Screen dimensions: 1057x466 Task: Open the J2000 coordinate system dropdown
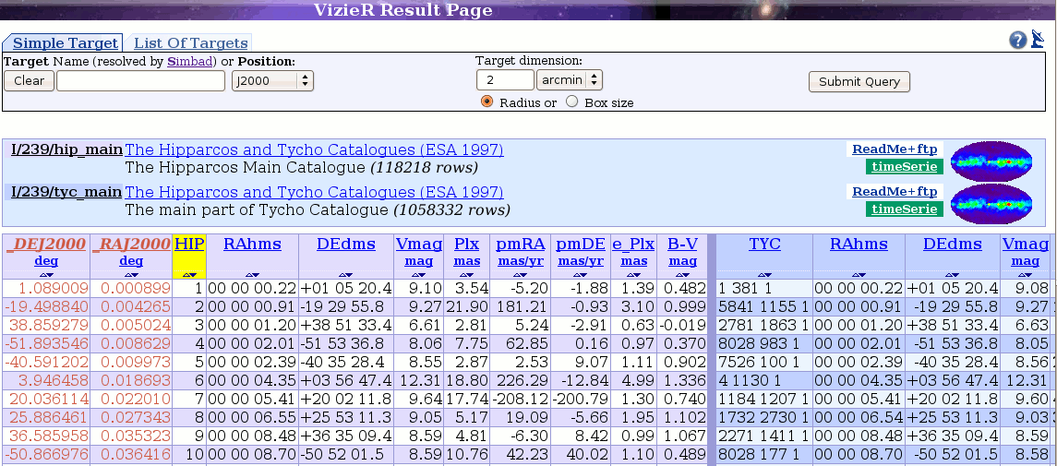pos(272,80)
